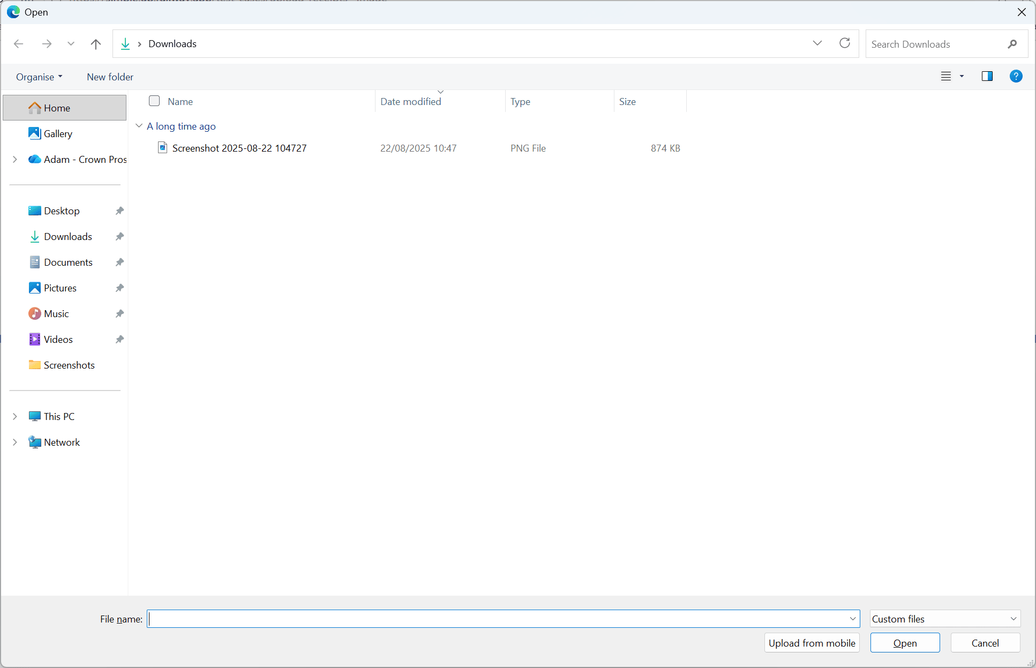The image size is (1036, 668).
Task: Refresh the Downloads folder view
Action: pyautogui.click(x=845, y=43)
